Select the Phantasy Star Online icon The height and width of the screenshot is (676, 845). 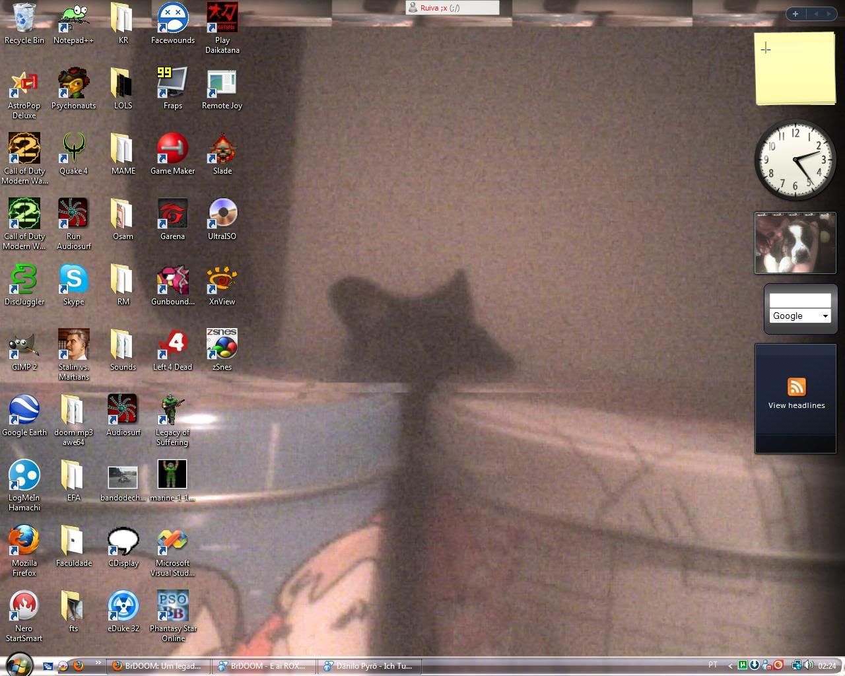pyautogui.click(x=172, y=616)
